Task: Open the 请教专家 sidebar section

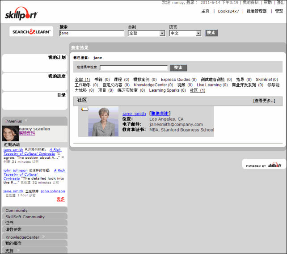Action: tap(35, 229)
